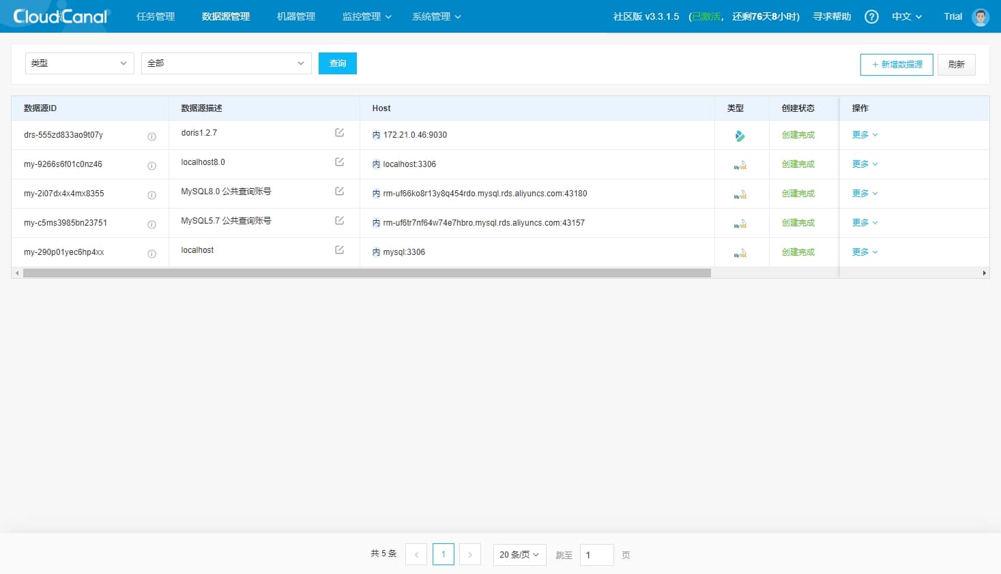Click the help question mark icon

click(x=871, y=16)
